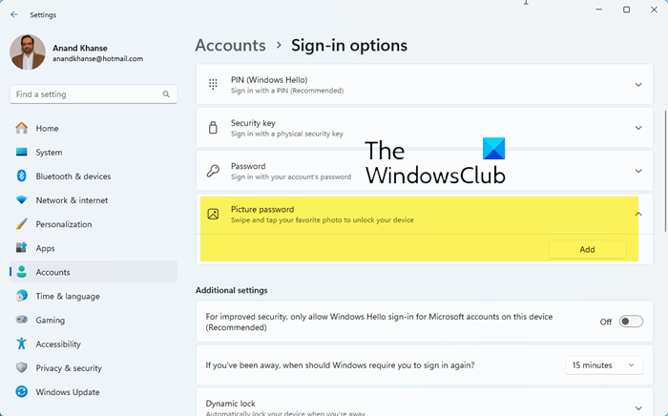Select the Personalization paintbrush icon
668x416 pixels.
click(21, 224)
